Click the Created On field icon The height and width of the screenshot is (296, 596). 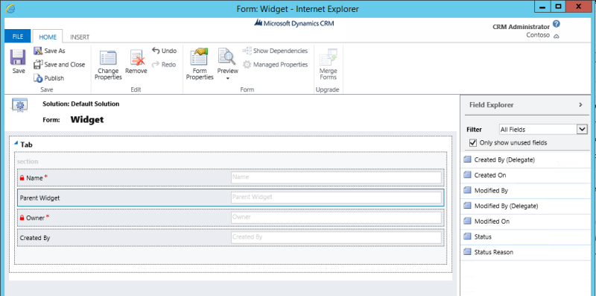pyautogui.click(x=467, y=175)
